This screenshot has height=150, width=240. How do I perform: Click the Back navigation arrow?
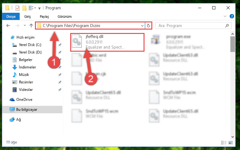click(x=8, y=26)
